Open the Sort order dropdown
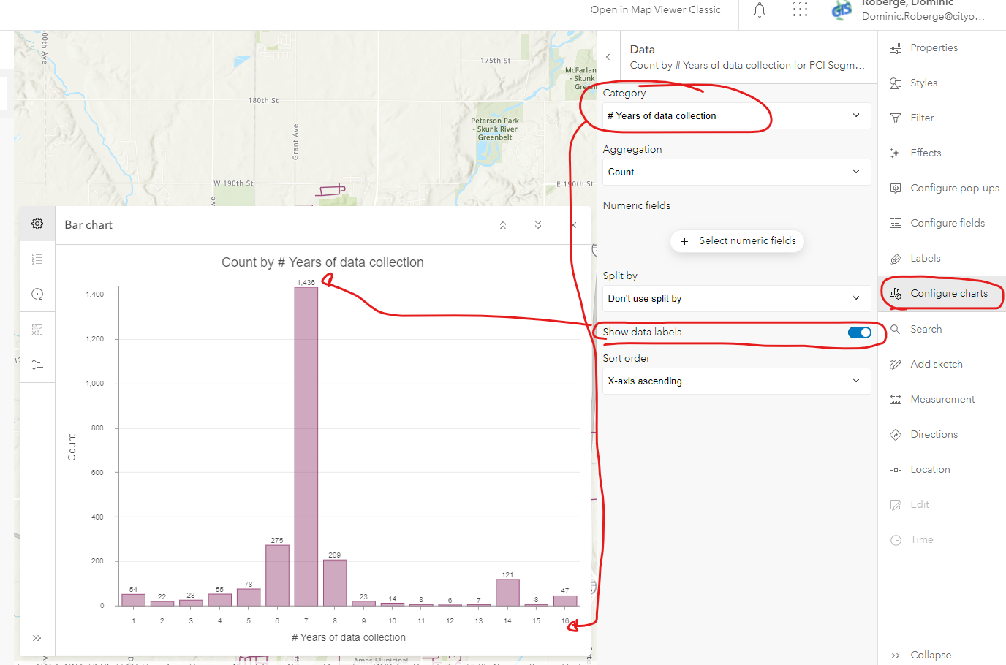This screenshot has width=1006, height=665. click(x=735, y=381)
